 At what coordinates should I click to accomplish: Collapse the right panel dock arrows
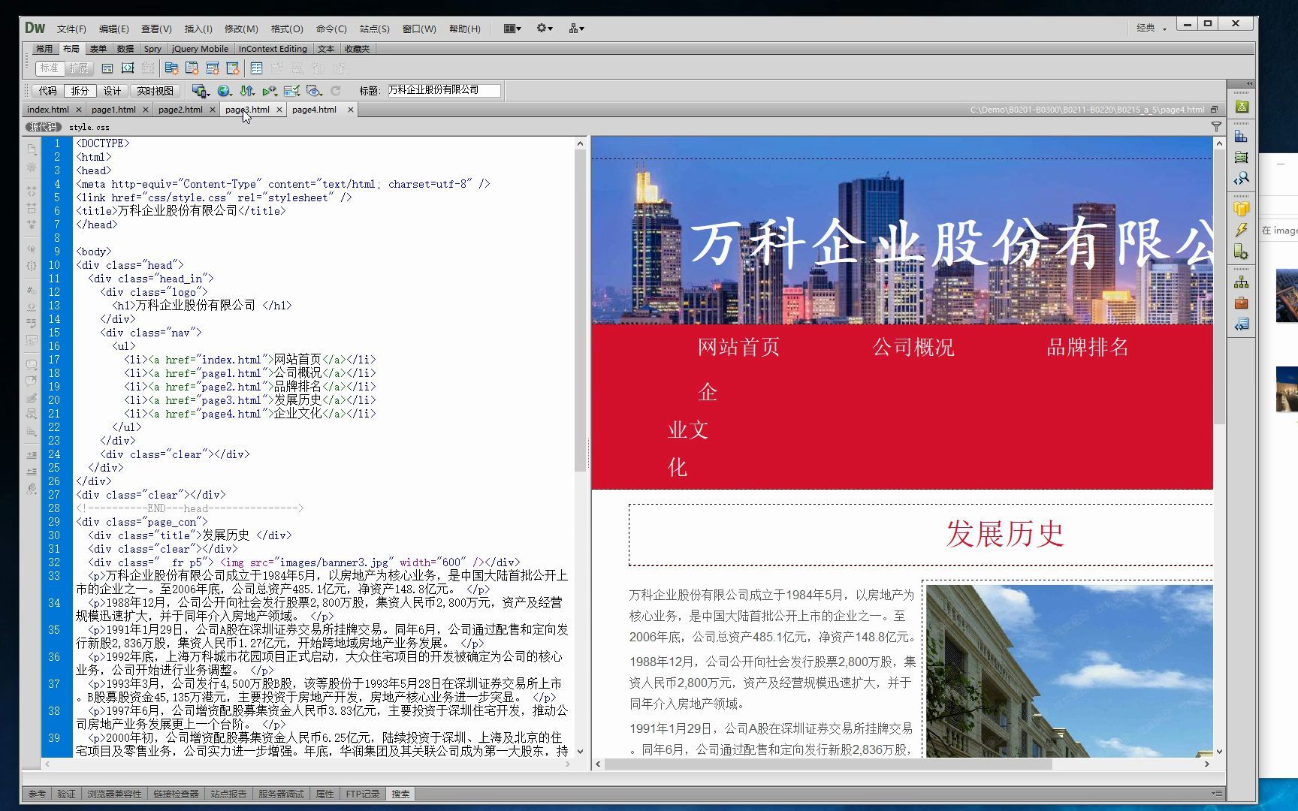[1250, 83]
